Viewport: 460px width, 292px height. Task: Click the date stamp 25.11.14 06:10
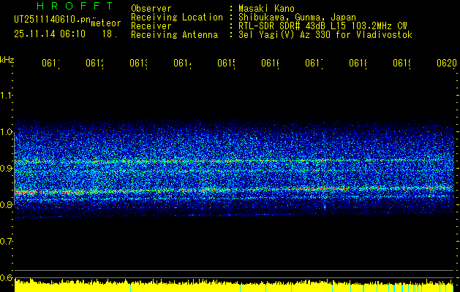[50, 34]
